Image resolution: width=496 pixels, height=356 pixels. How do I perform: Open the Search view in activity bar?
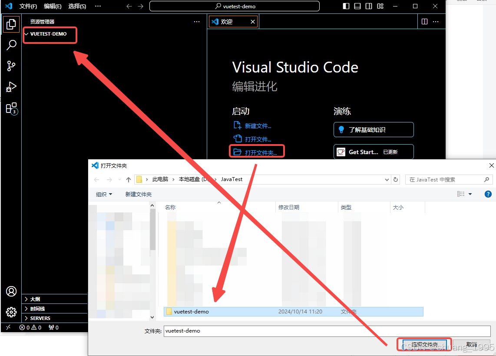(x=11, y=45)
